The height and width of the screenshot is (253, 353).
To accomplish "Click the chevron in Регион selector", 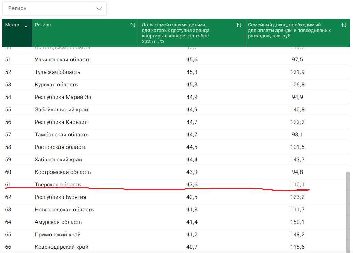I will (x=99, y=9).
